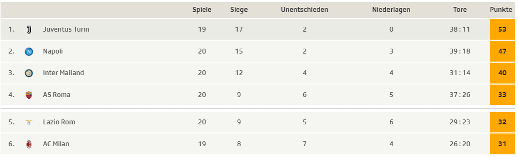Open the AS Roma team page
Image resolution: width=518 pixels, height=157 pixels.
[56, 95]
